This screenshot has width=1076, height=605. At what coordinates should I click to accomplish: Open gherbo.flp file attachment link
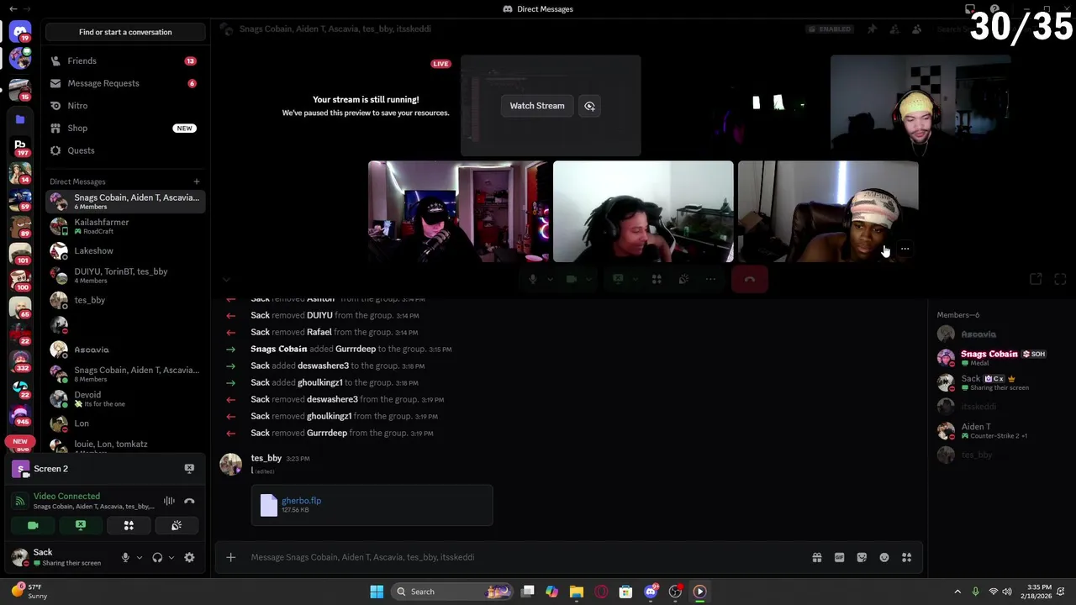click(x=301, y=501)
